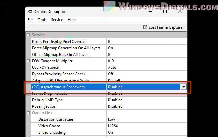Select the Service section header text
The height and width of the screenshot is (137, 218).
click(39, 35)
